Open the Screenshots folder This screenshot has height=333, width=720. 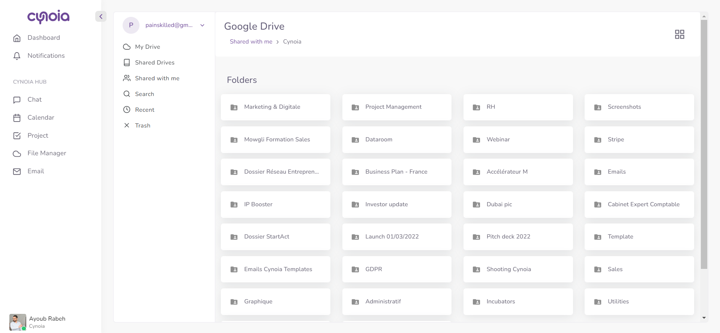[639, 107]
